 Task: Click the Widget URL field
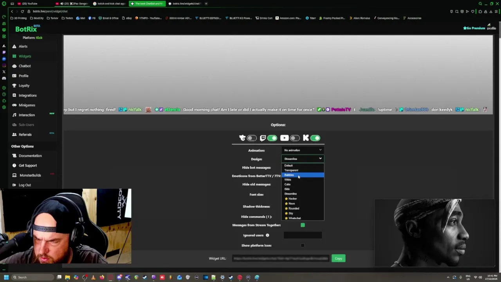point(280,258)
